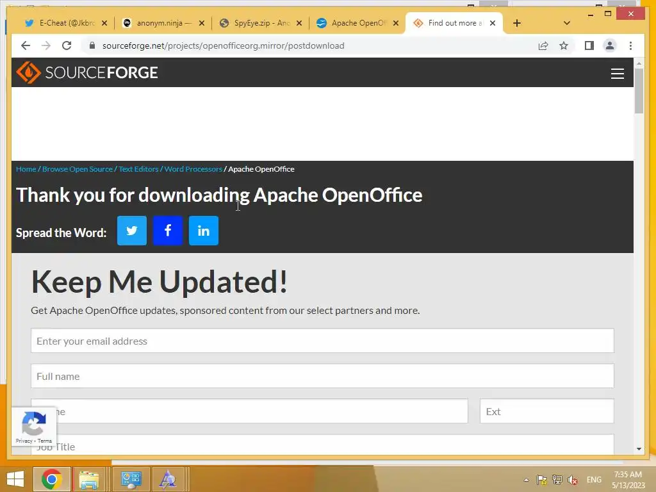Open File Explorer from the taskbar

tap(89, 479)
